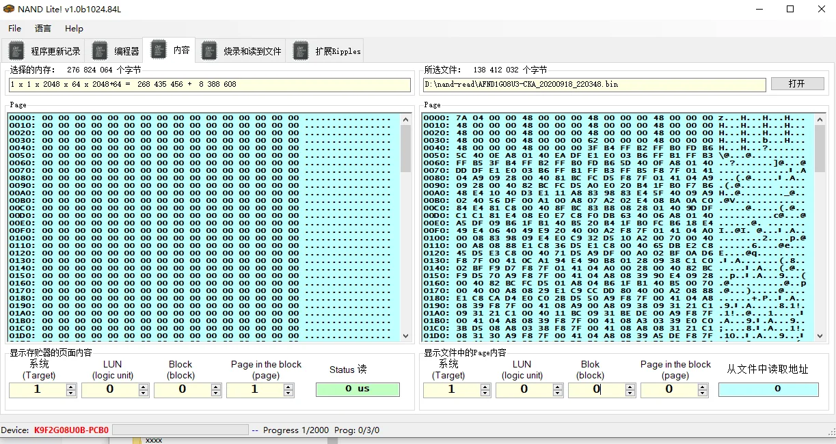Screen dimensions: 836x444
Task: Click the selected file path field
Action: click(x=593, y=85)
